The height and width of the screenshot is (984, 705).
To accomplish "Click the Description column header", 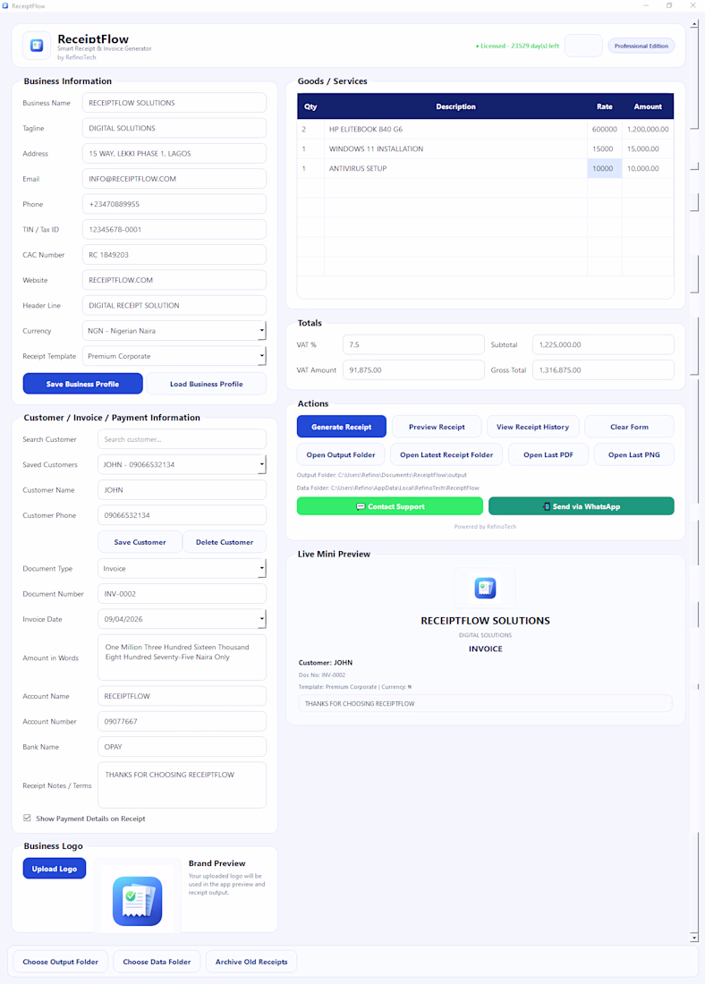I will click(x=455, y=106).
